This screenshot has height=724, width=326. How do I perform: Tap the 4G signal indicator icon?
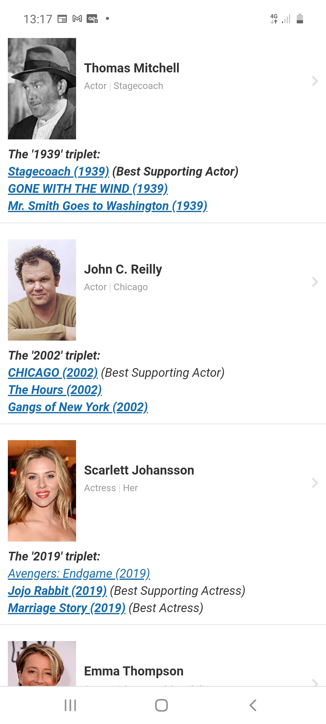pos(274,19)
